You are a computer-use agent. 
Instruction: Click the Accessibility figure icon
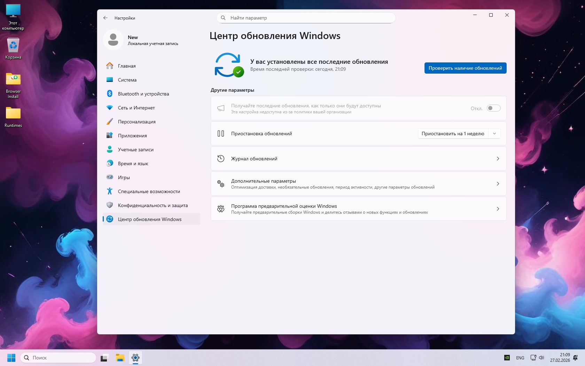point(110,191)
